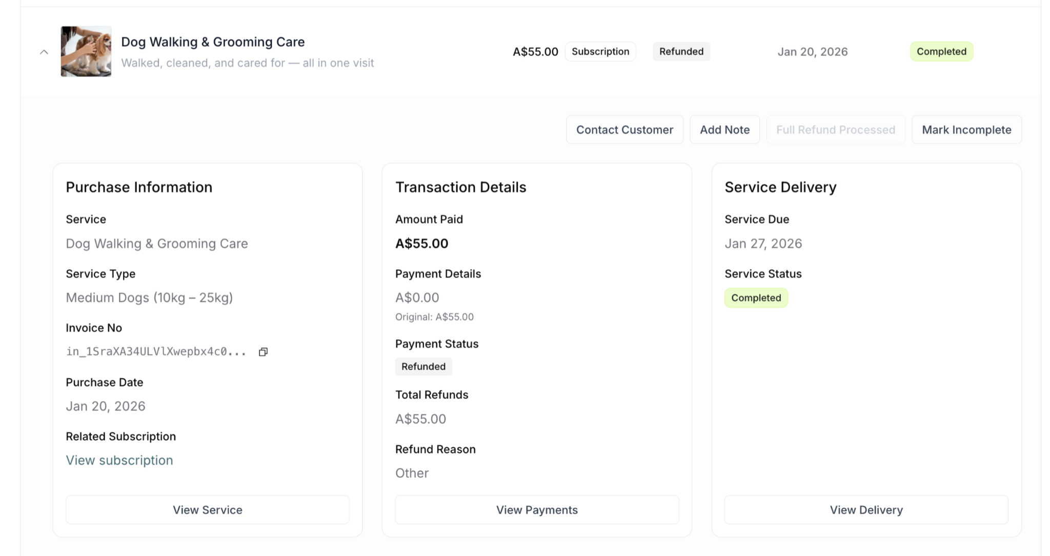Screen dimensions: 1050x556
Task: Click the Refunded badge under Payment Status
Action: click(x=423, y=367)
